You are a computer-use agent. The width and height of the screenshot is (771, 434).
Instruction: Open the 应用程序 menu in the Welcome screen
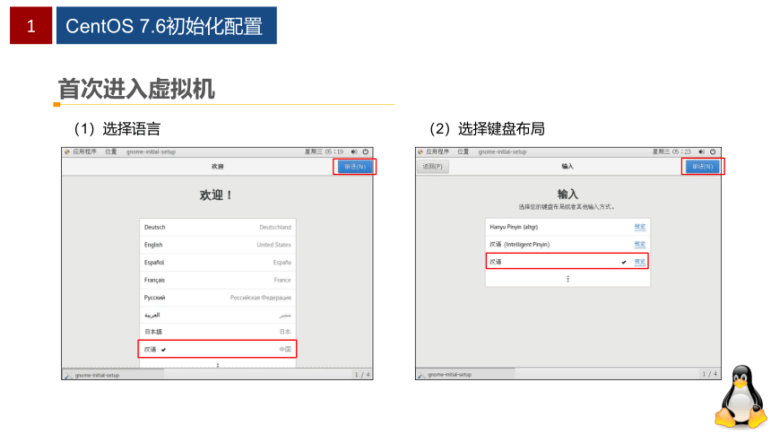point(84,152)
